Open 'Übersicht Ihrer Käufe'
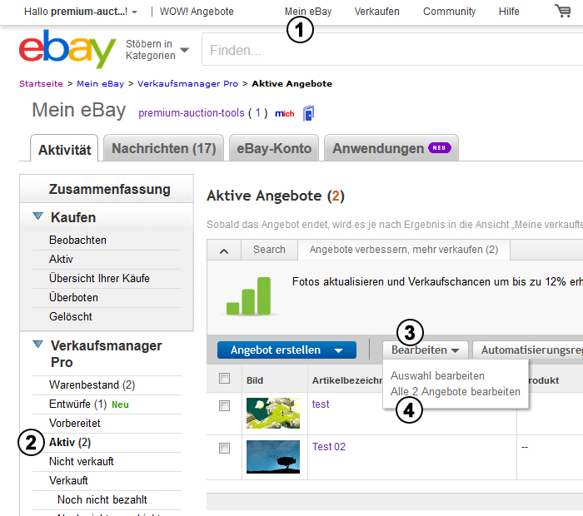The image size is (583, 516). pyautogui.click(x=99, y=278)
